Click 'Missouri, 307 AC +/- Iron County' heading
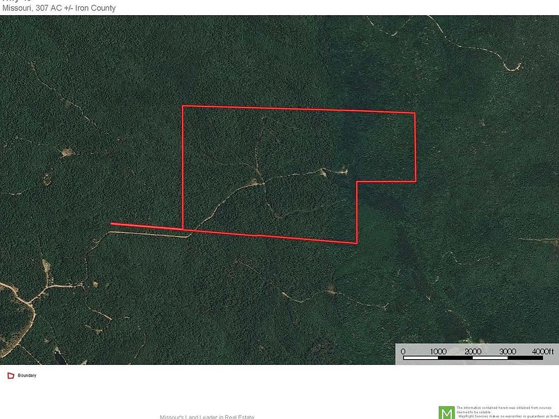 click(59, 8)
